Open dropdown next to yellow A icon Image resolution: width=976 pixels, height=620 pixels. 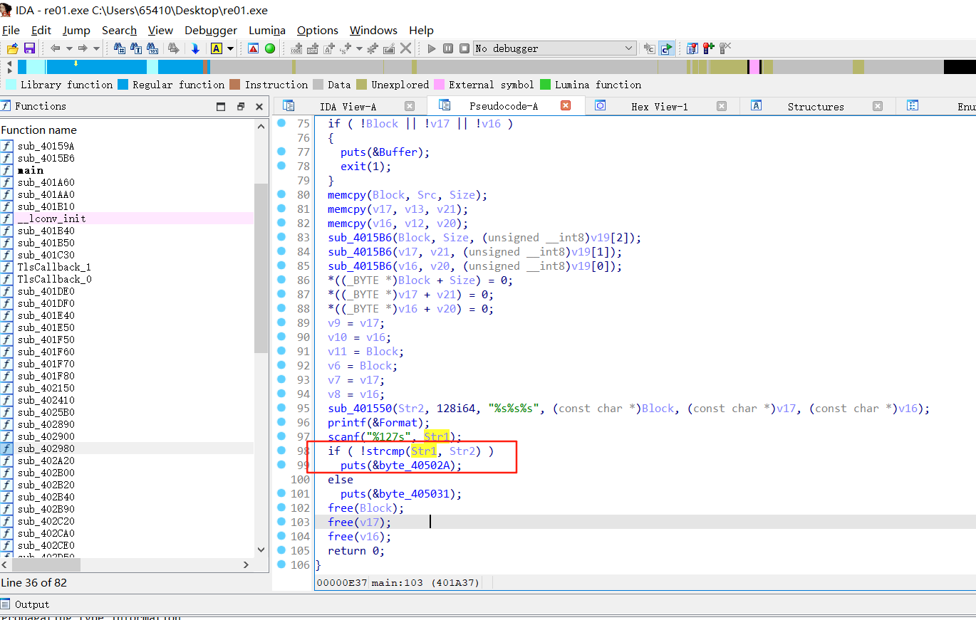[231, 48]
